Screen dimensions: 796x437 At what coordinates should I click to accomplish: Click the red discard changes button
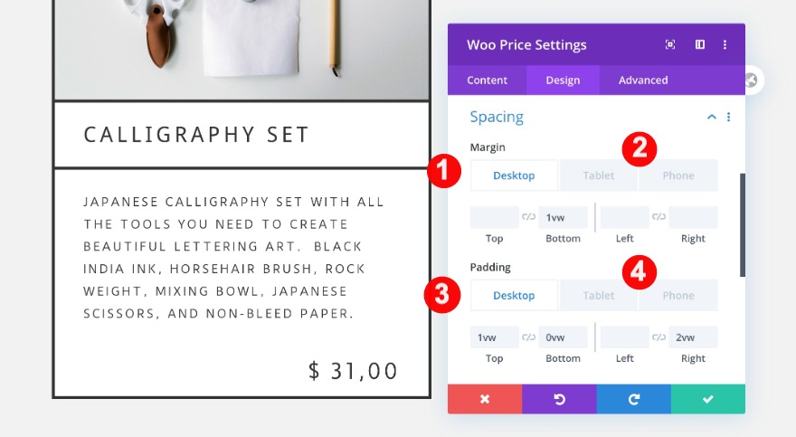(485, 399)
